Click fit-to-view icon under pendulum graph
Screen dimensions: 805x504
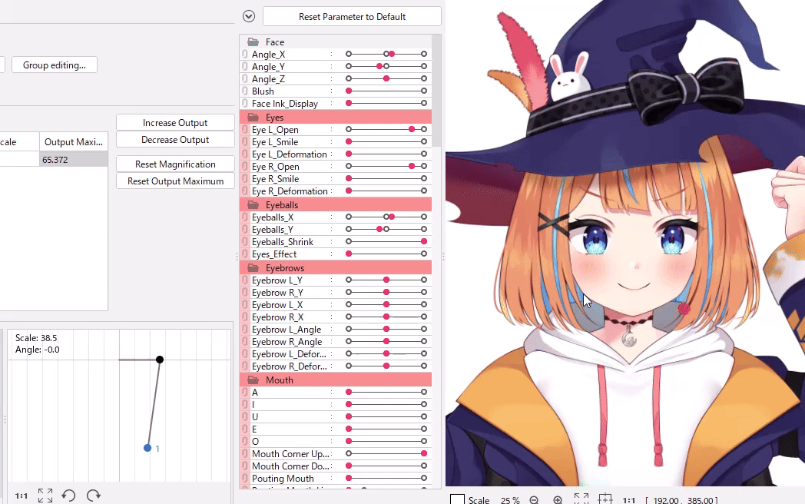45,496
